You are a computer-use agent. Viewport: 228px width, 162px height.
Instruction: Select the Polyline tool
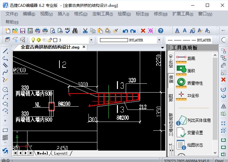5,58
